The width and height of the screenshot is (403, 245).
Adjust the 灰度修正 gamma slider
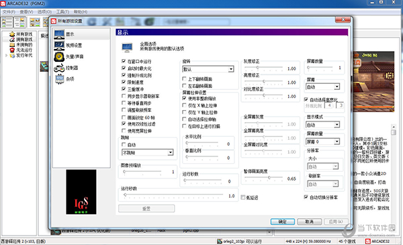(263, 68)
